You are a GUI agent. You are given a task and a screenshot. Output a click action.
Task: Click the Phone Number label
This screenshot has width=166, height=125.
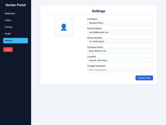pyautogui.click(x=95, y=38)
